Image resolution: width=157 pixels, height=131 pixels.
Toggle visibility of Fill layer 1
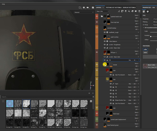click(x=97, y=52)
